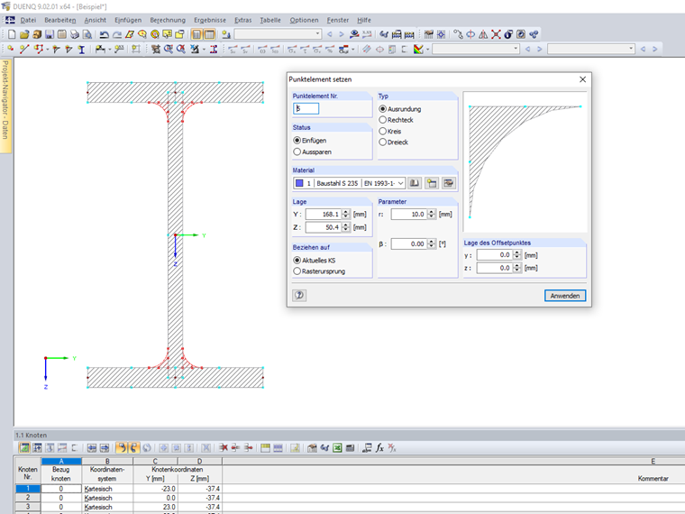Click the Excel export icon in table toolbar
The image size is (685, 514).
(x=336, y=447)
